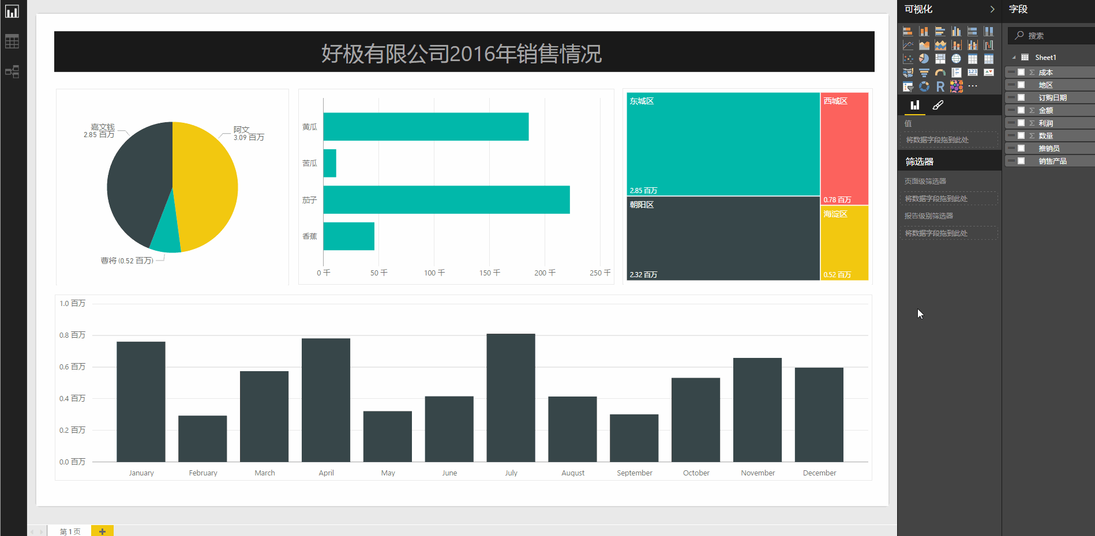Screen dimensions: 1095x536
Task: Switch to Data view grid icon
Action: pos(12,41)
